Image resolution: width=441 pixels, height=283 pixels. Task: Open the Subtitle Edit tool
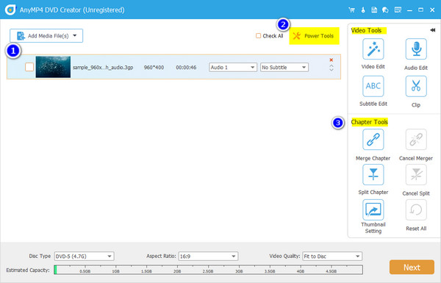(x=373, y=86)
